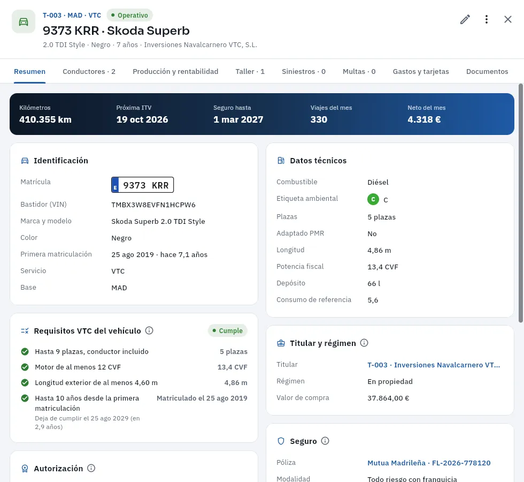Switch to the Resumen tab
524x482 pixels.
pos(30,71)
